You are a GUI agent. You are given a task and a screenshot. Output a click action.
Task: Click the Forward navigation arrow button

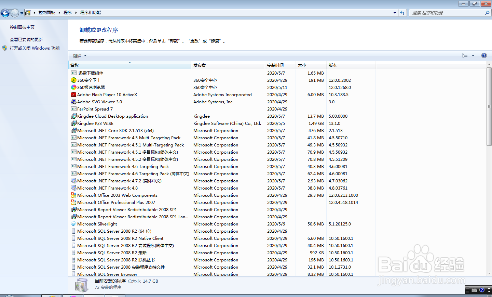(15, 13)
